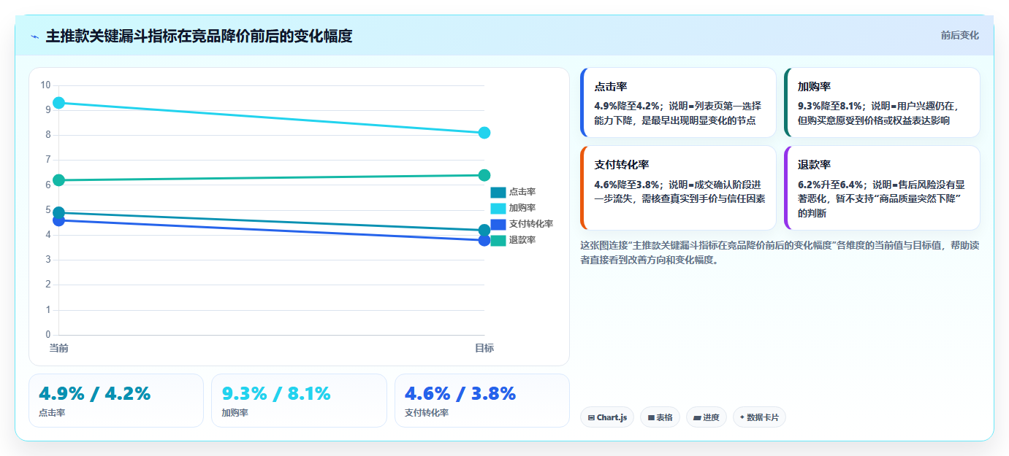Select the 进度 tag

click(x=707, y=417)
